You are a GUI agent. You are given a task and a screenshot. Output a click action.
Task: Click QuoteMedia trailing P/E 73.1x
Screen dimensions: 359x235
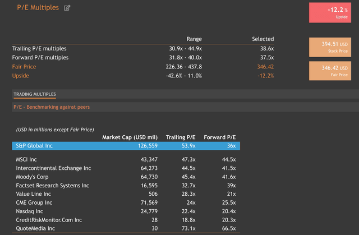click(x=188, y=228)
